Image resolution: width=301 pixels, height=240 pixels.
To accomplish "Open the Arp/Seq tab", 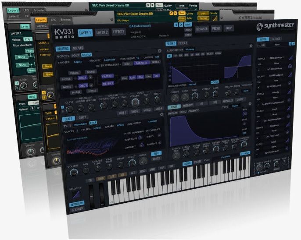I will click(78, 48).
